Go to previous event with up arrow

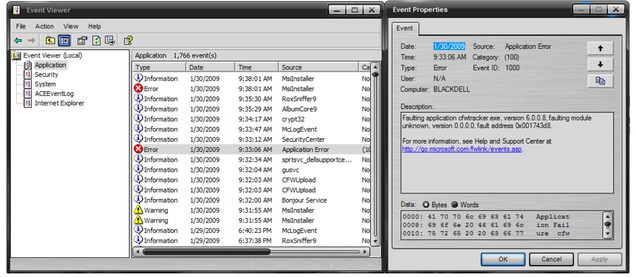point(600,48)
